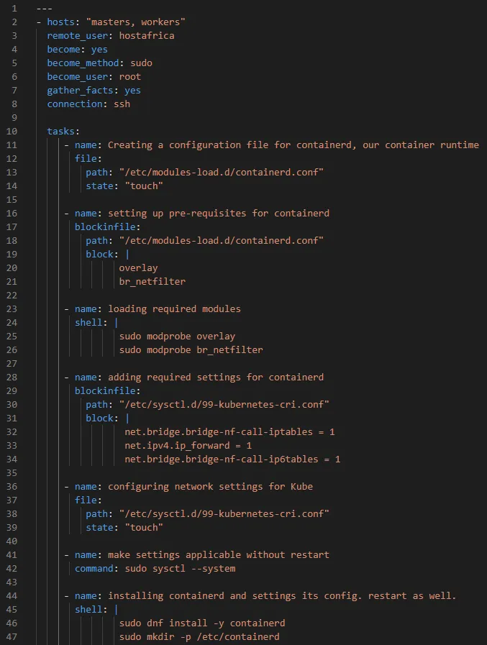Click the containerd.conf path on line 13
Viewport: 487px width, 645px height.
click(222, 172)
